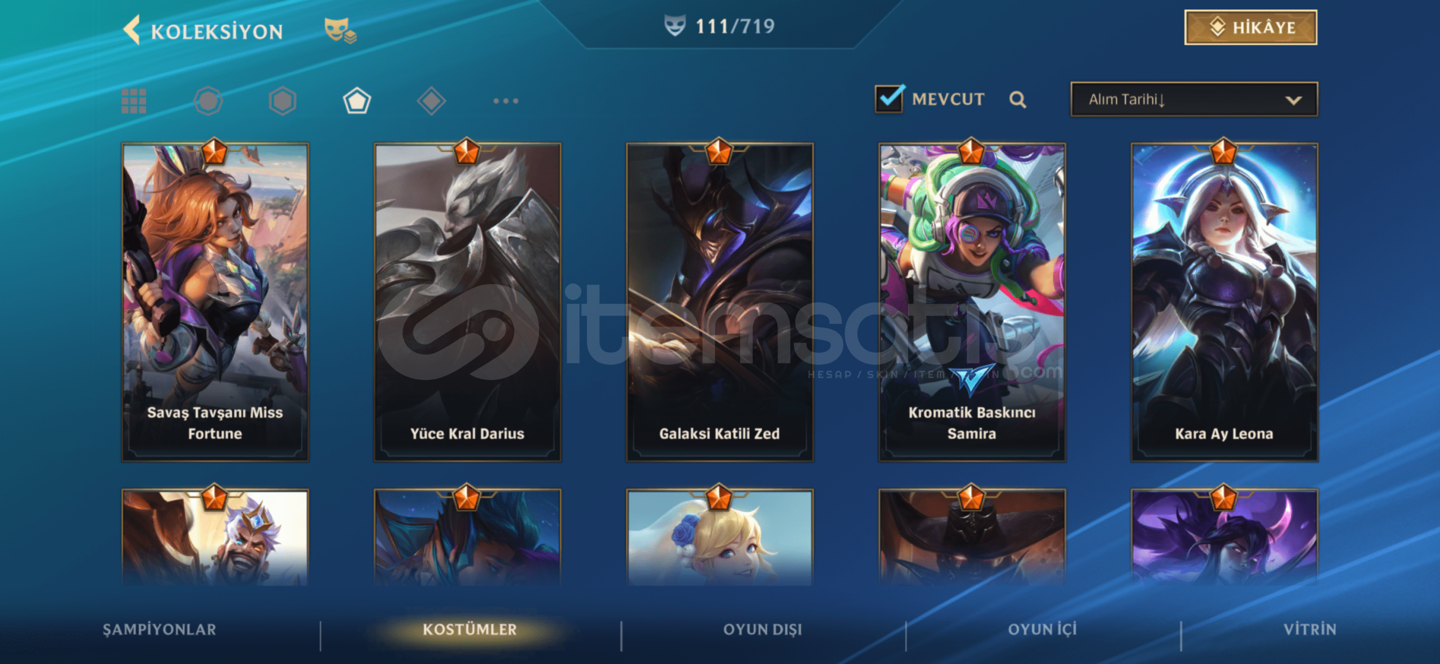This screenshot has height=664, width=1440.
Task: Open the mask and coins skin shop icon
Action: coord(340,30)
